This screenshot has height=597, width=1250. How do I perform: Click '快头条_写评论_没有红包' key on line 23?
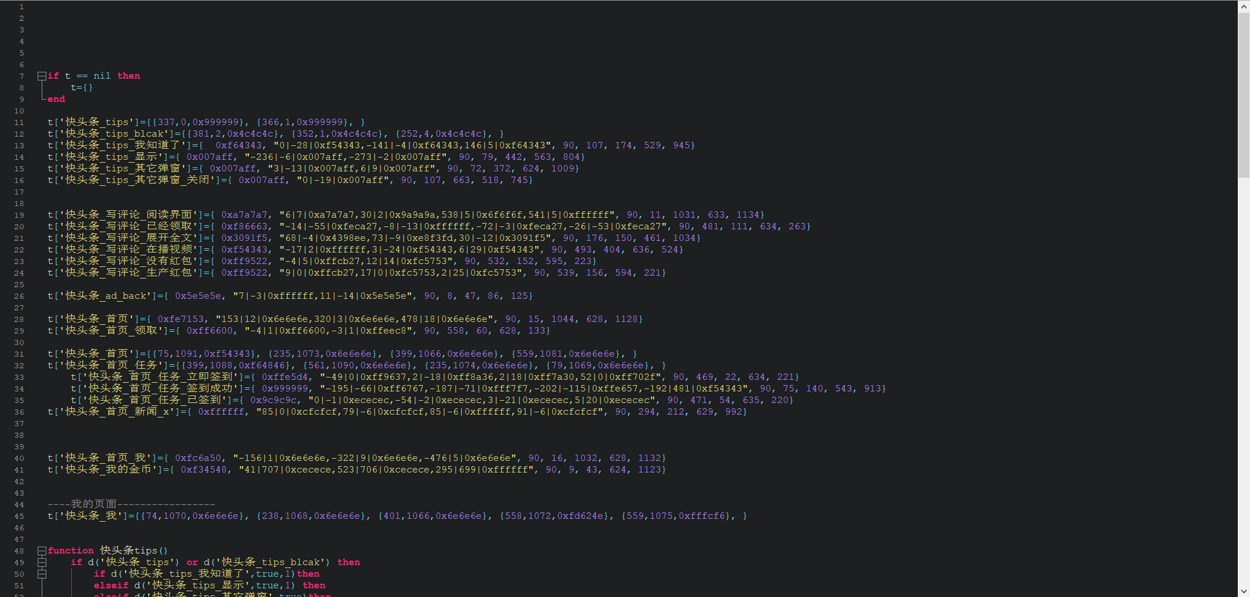point(129,261)
